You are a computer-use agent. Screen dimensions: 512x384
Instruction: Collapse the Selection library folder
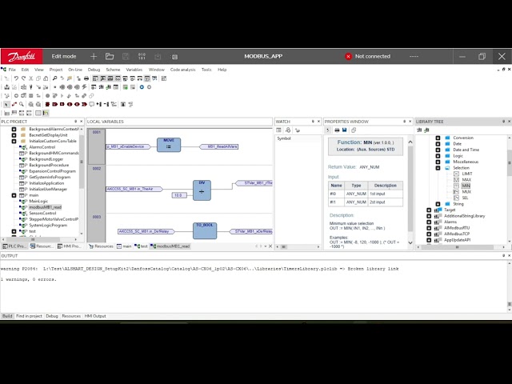(438, 168)
